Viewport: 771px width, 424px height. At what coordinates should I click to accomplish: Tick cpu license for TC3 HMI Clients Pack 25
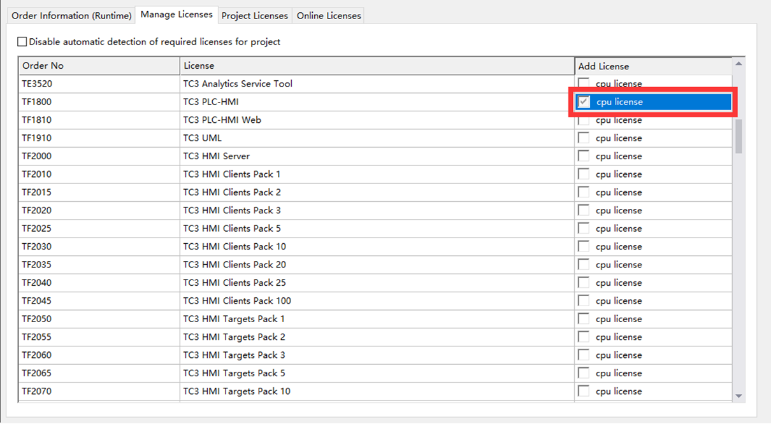[x=584, y=283]
